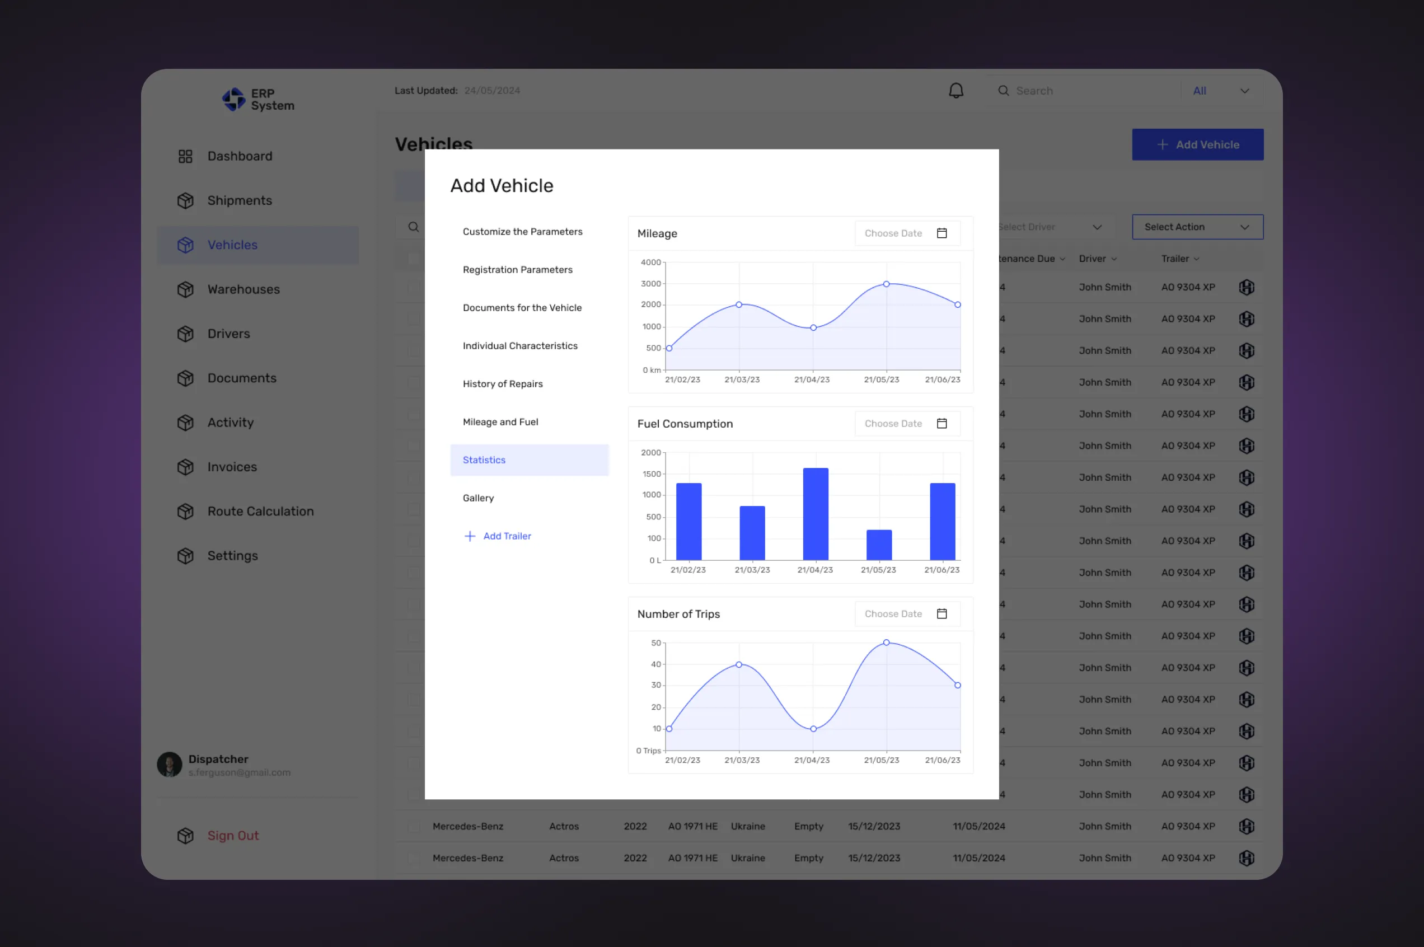The height and width of the screenshot is (947, 1424).
Task: Open the Mileage and Fuel section
Action: click(500, 422)
